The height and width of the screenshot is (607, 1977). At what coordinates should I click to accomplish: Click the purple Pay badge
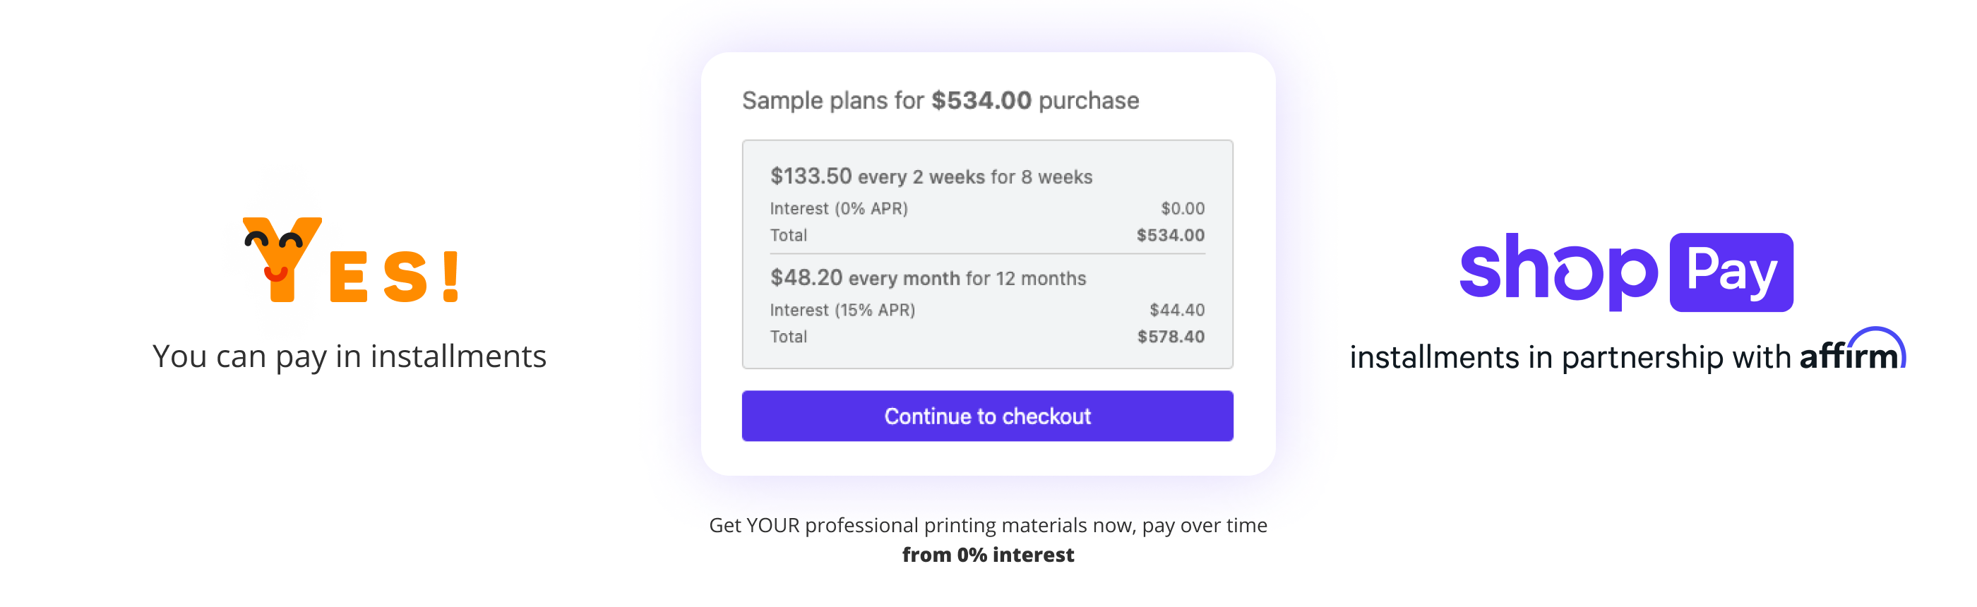tap(1730, 272)
